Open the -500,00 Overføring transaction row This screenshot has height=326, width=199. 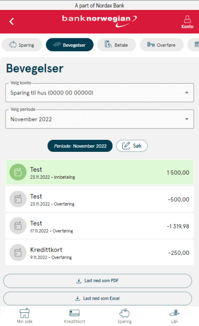pyautogui.click(x=99, y=199)
